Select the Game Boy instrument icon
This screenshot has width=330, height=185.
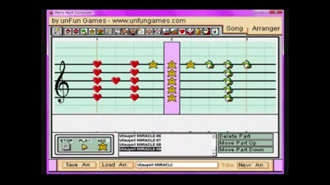pyautogui.click(x=109, y=32)
